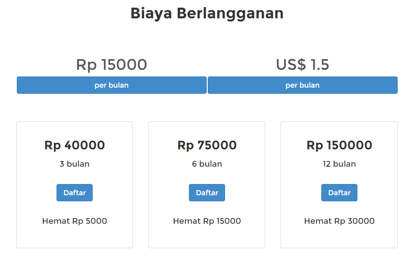The width and height of the screenshot is (416, 263).
Task: Click the "3 bulan" duration label
Action: (74, 164)
